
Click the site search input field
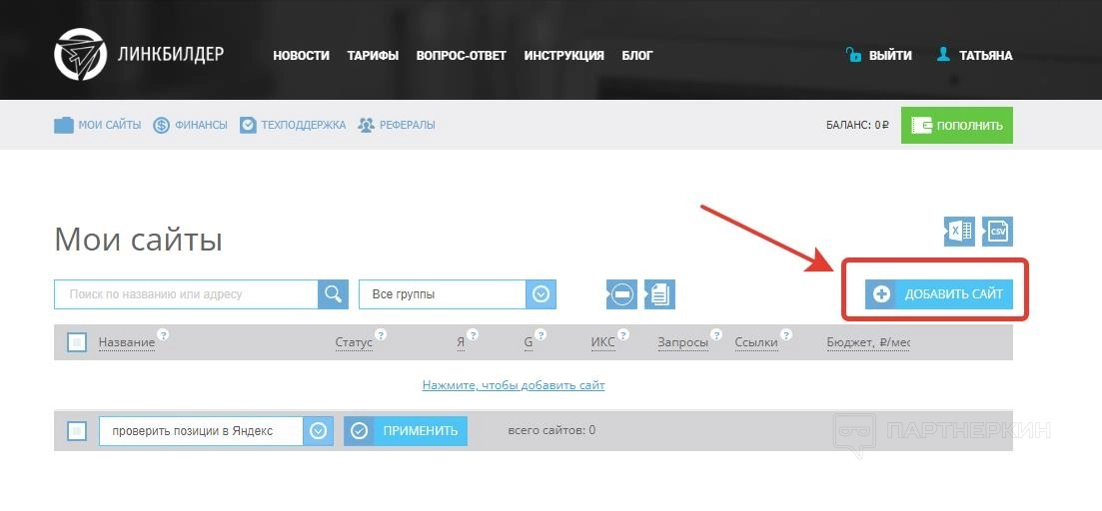[x=186, y=294]
